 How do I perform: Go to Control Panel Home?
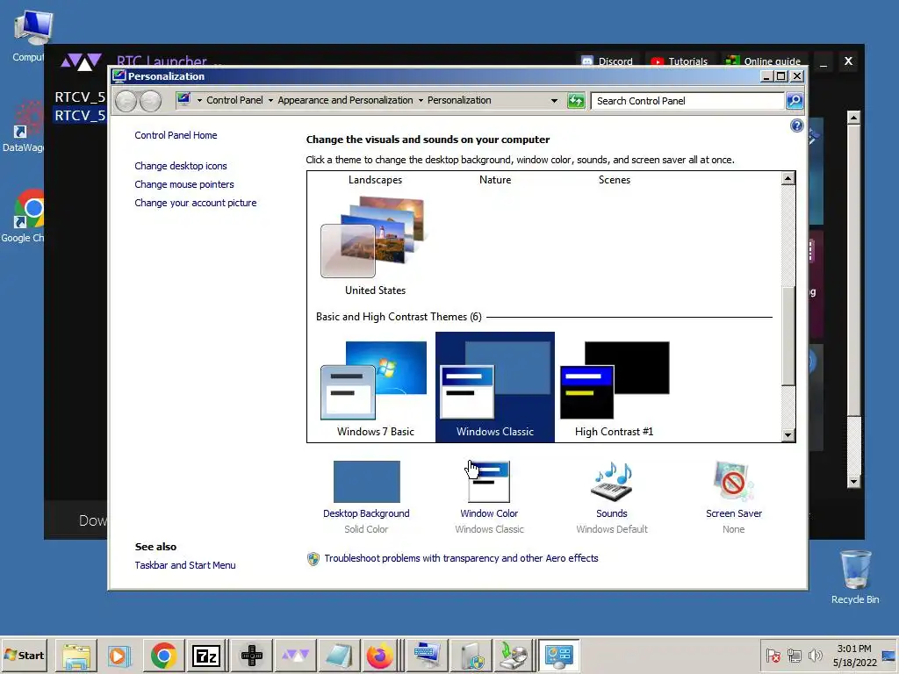[x=176, y=135]
